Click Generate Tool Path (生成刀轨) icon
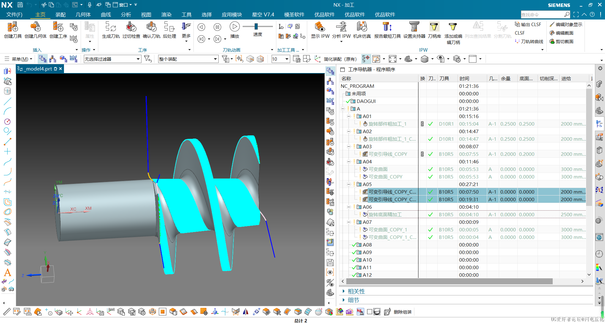This screenshot has width=605, height=323. (111, 27)
